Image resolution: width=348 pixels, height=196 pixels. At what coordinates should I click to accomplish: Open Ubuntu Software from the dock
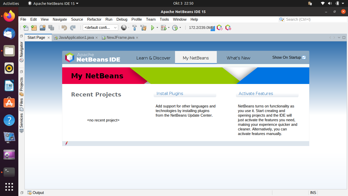pyautogui.click(x=9, y=103)
